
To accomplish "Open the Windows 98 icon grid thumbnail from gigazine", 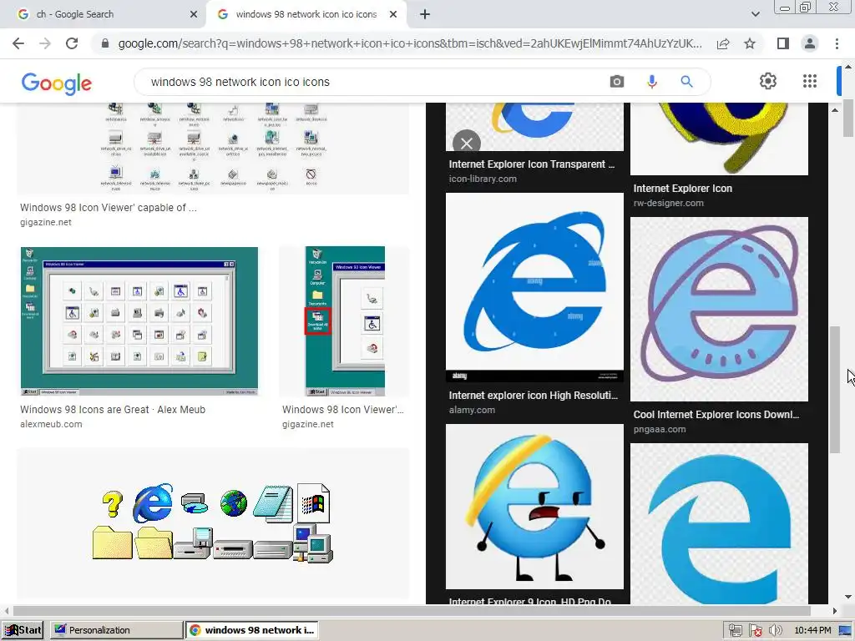I will [213, 149].
